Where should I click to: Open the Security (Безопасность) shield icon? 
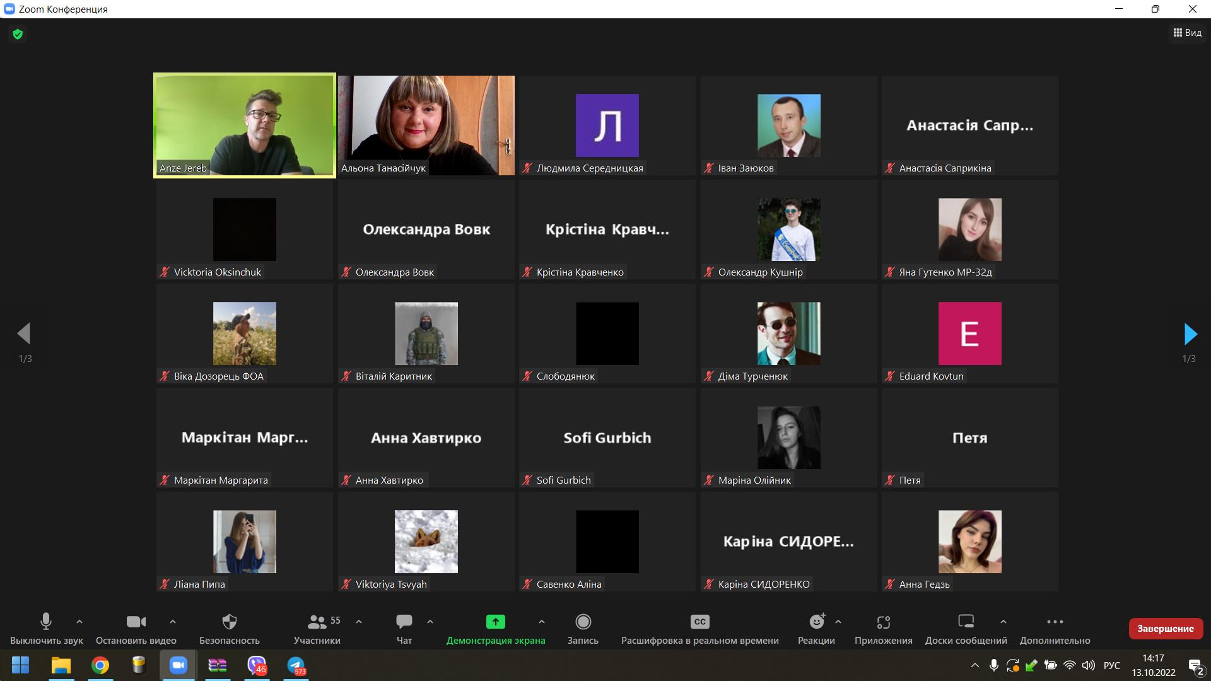coord(230,622)
